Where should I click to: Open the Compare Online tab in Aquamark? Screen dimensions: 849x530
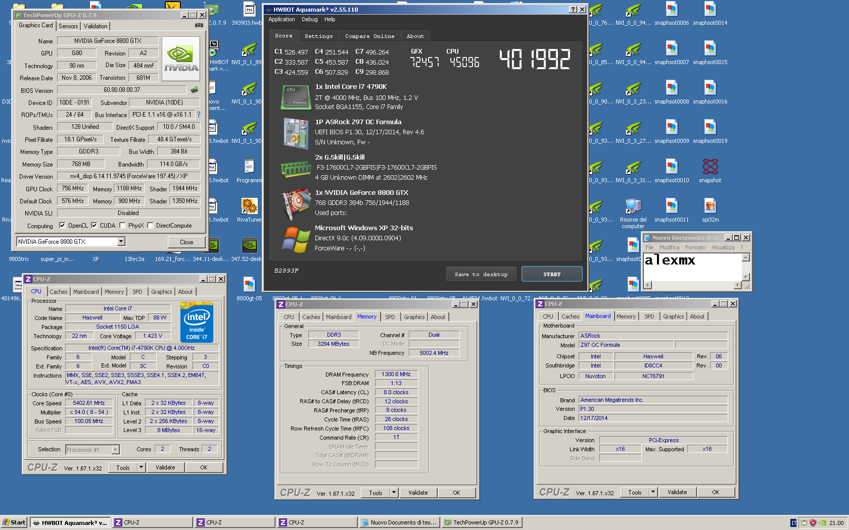coord(370,36)
